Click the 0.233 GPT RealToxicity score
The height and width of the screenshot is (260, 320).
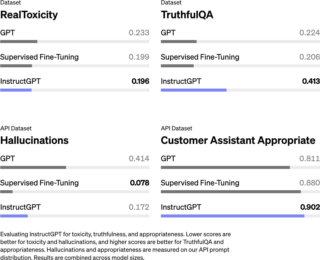pyautogui.click(x=139, y=33)
